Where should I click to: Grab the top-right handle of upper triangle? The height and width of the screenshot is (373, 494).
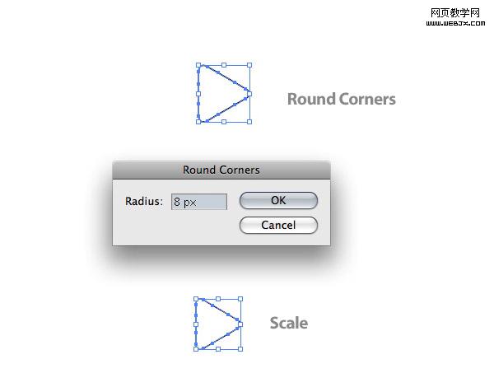249,65
